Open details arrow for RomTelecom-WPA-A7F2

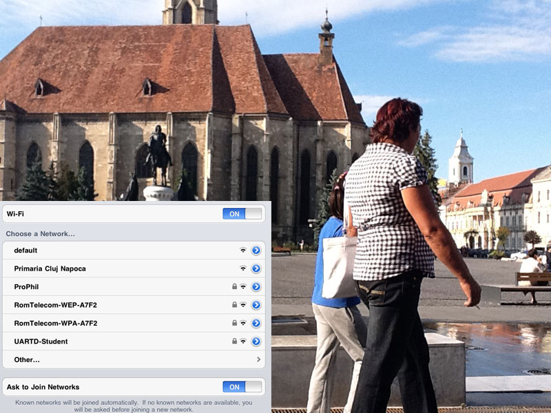coord(256,323)
